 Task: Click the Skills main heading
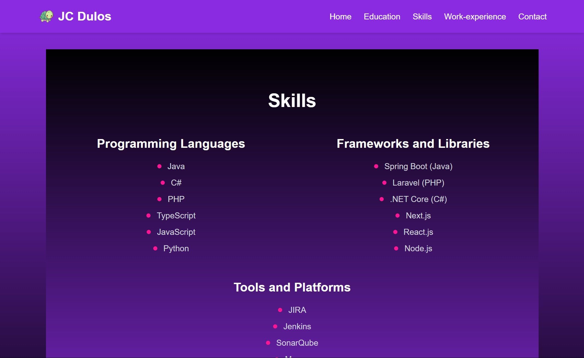click(292, 100)
